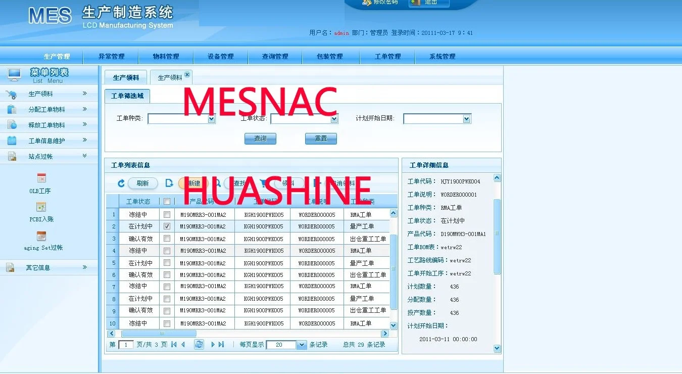Click the 查询 button

[260, 138]
